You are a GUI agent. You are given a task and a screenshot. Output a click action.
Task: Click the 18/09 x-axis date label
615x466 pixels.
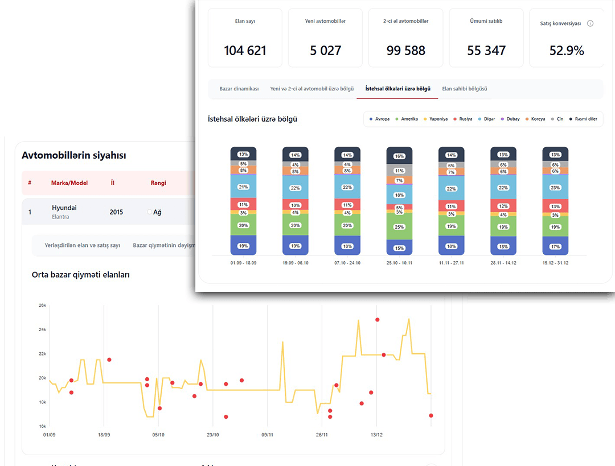[x=104, y=435]
